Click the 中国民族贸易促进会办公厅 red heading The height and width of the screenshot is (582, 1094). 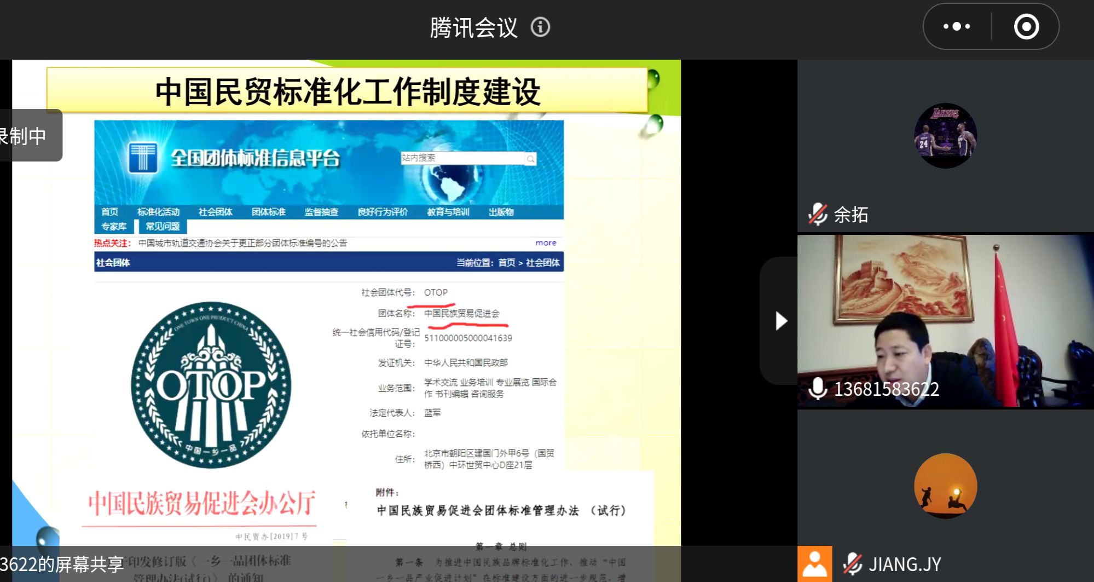201,503
